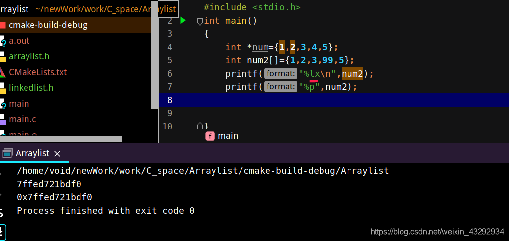This screenshot has height=241, width=509.
Task: Click the run window icon beside the Arraylist tab
Action: [x=7, y=153]
